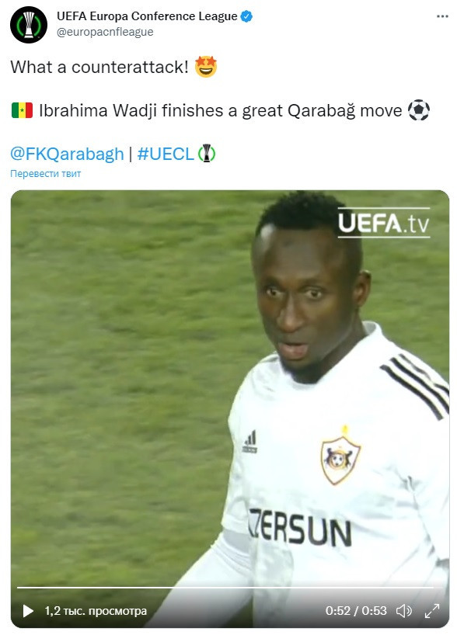Click the video time 0:52 / 0:53
457x635 pixels.
tap(356, 611)
